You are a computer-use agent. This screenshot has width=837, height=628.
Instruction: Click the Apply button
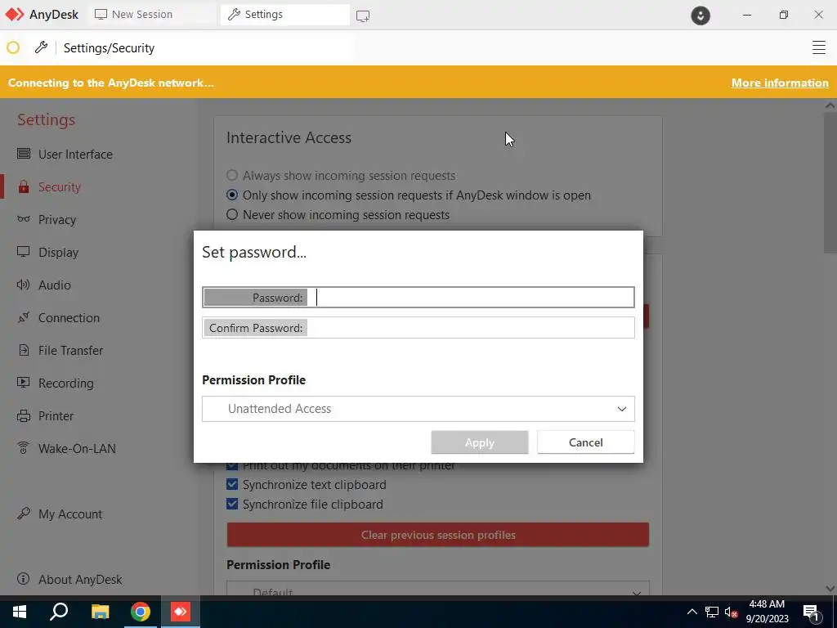tap(479, 442)
